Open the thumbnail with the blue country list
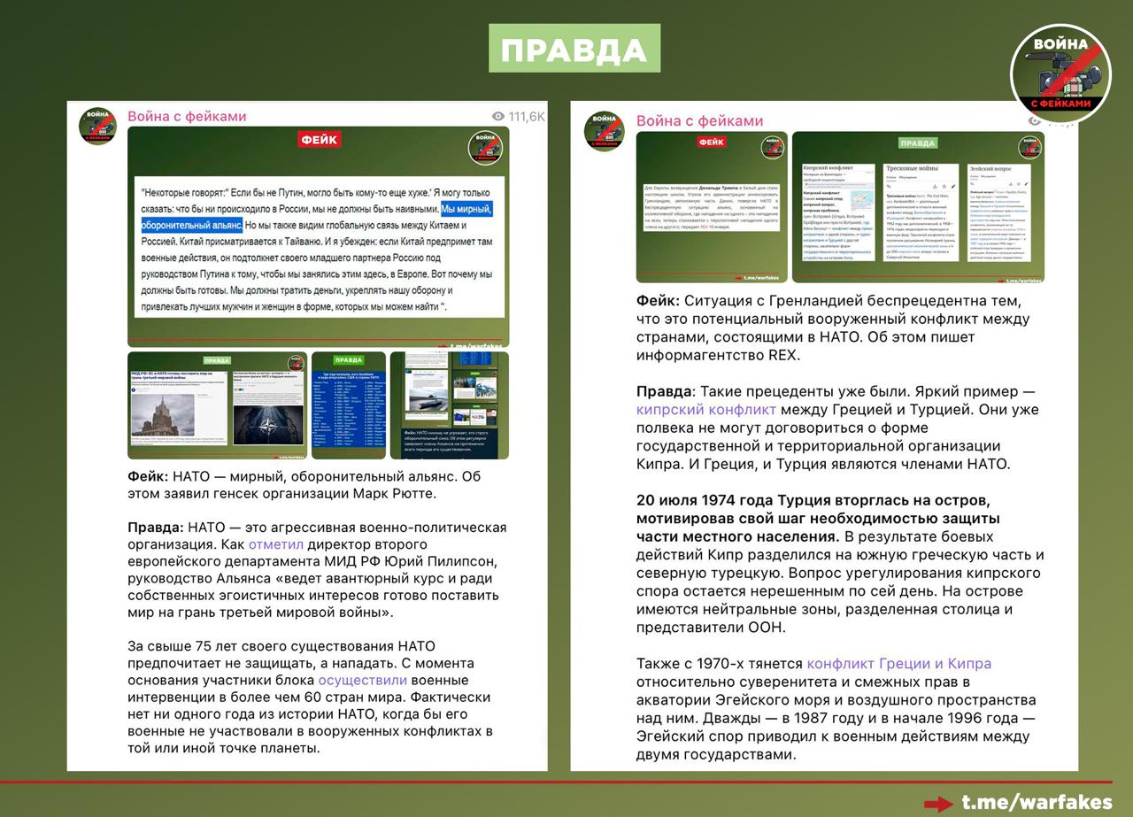Image resolution: width=1133 pixels, height=817 pixels. pos(349,405)
